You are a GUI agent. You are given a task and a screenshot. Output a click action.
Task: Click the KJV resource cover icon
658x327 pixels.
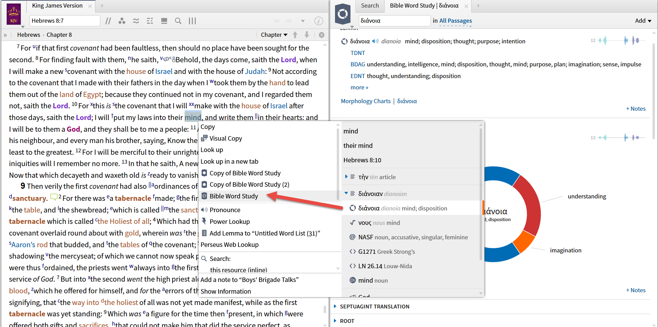click(14, 14)
